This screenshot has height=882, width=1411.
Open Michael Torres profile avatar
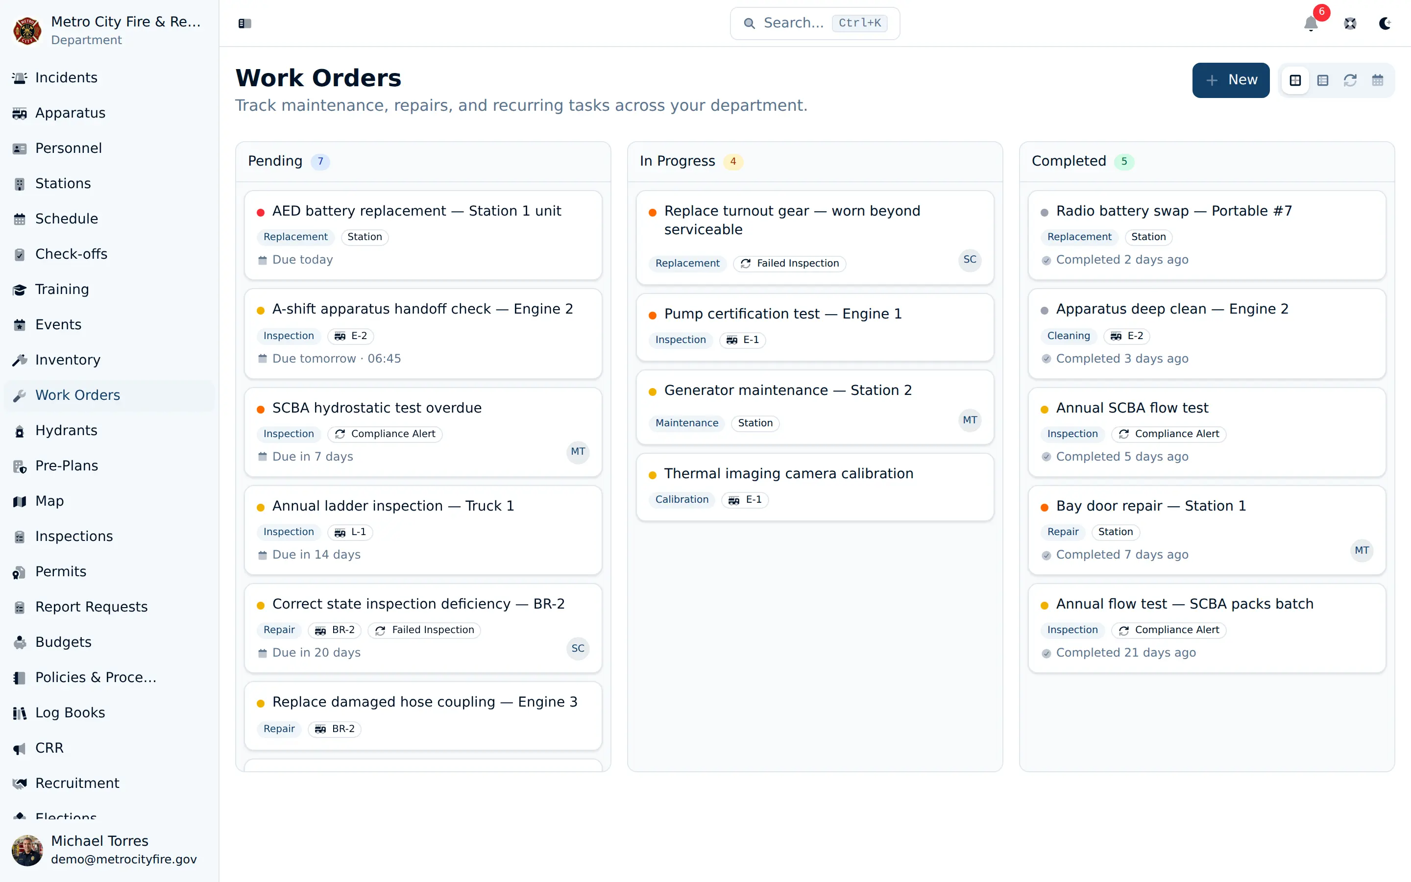27,850
